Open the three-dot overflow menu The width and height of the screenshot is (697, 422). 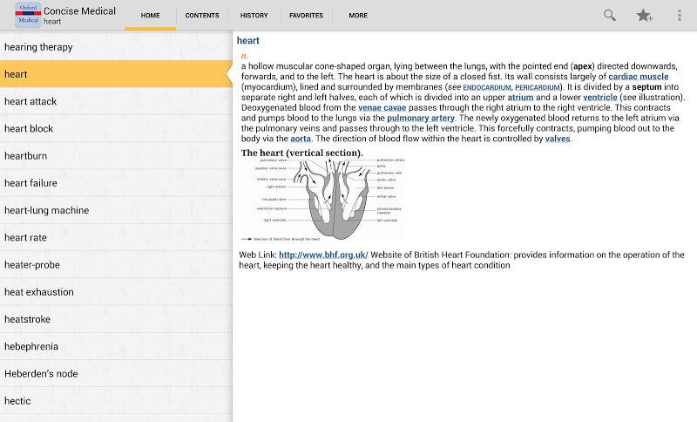click(680, 16)
